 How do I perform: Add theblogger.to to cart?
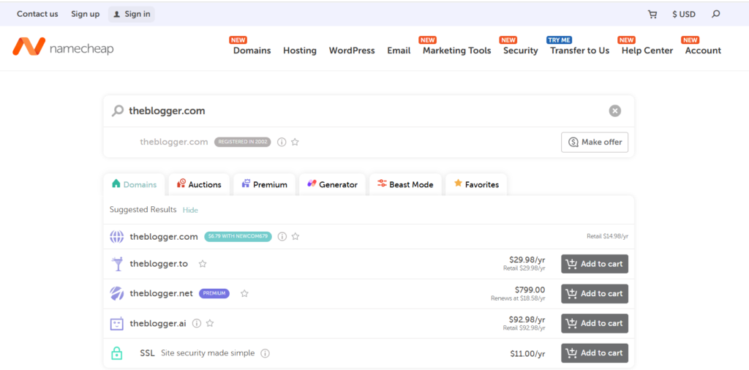coord(594,263)
